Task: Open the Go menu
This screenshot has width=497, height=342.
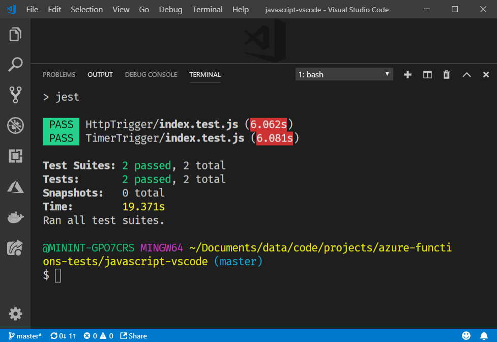Action: [x=144, y=10]
